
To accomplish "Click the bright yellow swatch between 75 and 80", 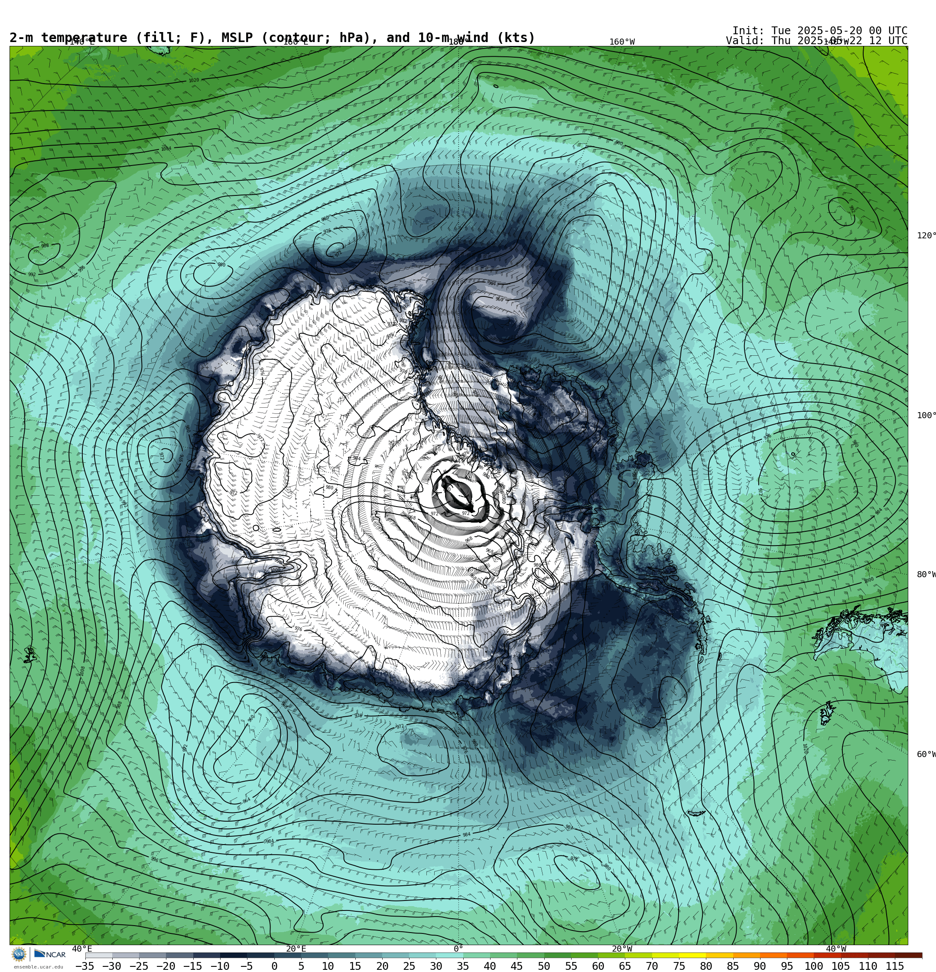I will pyautogui.click(x=692, y=955).
